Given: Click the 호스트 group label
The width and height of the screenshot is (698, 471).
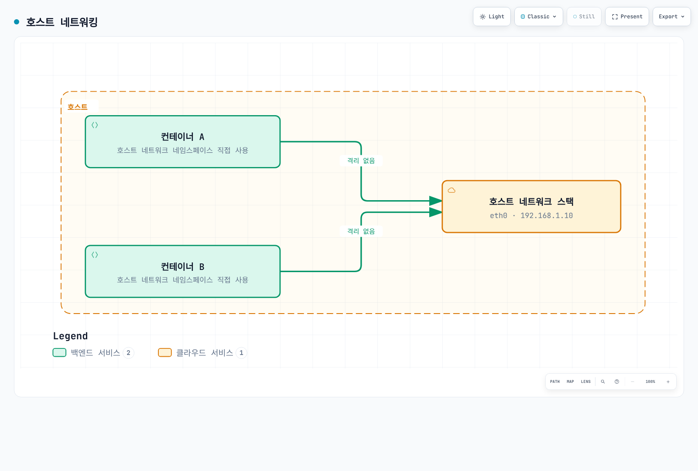Looking at the screenshot, I should tap(78, 107).
